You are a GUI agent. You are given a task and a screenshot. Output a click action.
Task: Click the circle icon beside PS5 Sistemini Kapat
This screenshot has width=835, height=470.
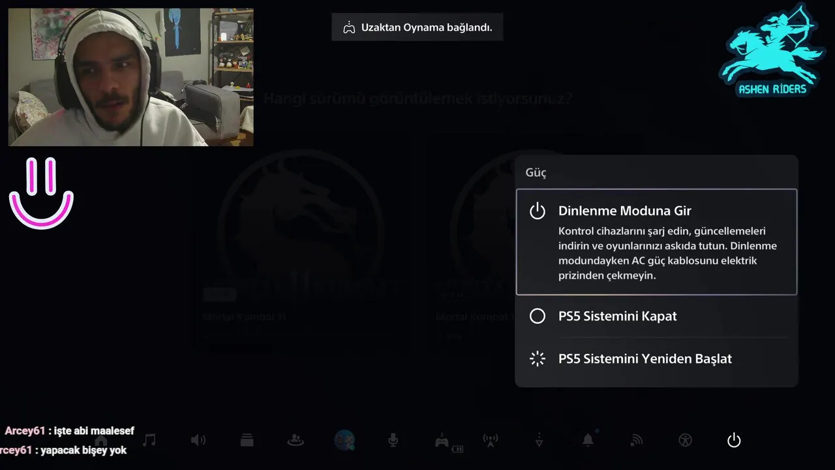537,316
